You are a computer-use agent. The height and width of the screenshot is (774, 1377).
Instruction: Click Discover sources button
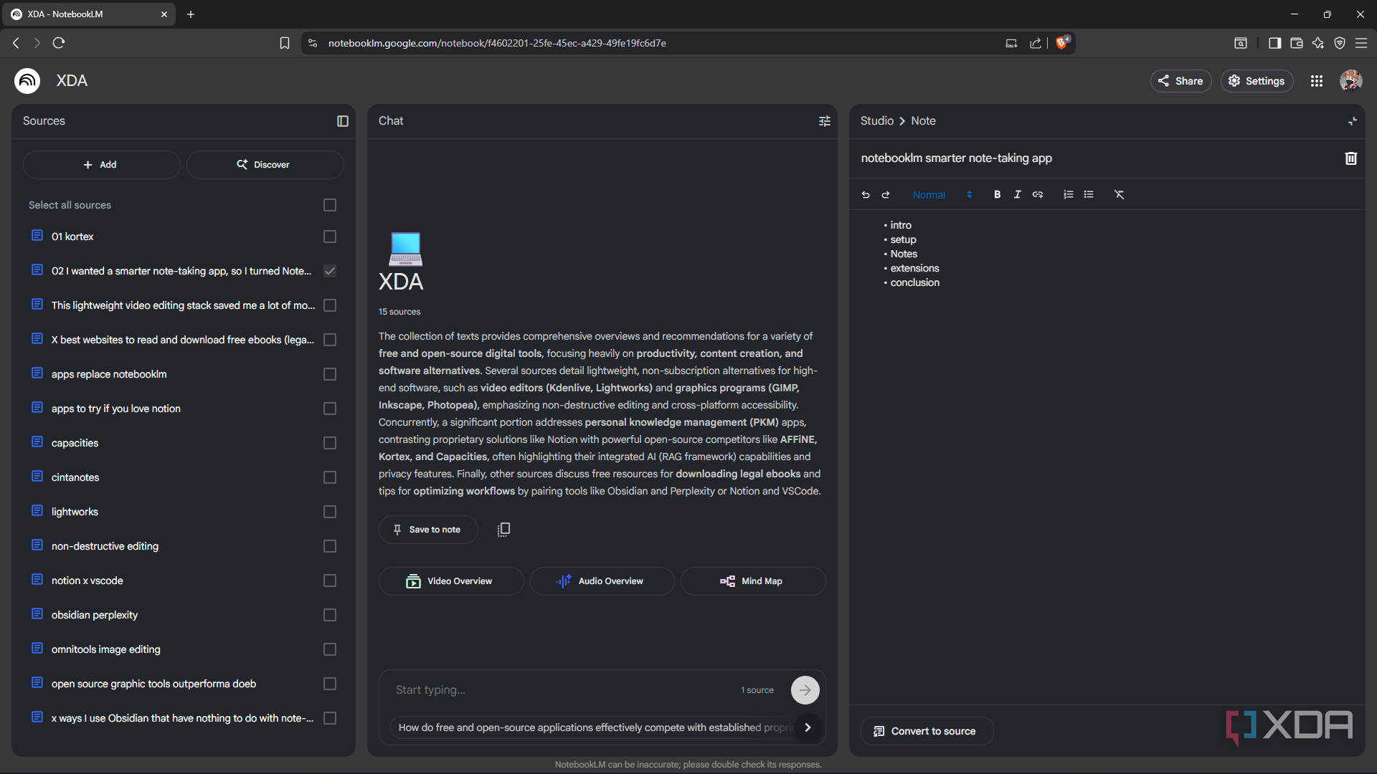[x=265, y=165]
